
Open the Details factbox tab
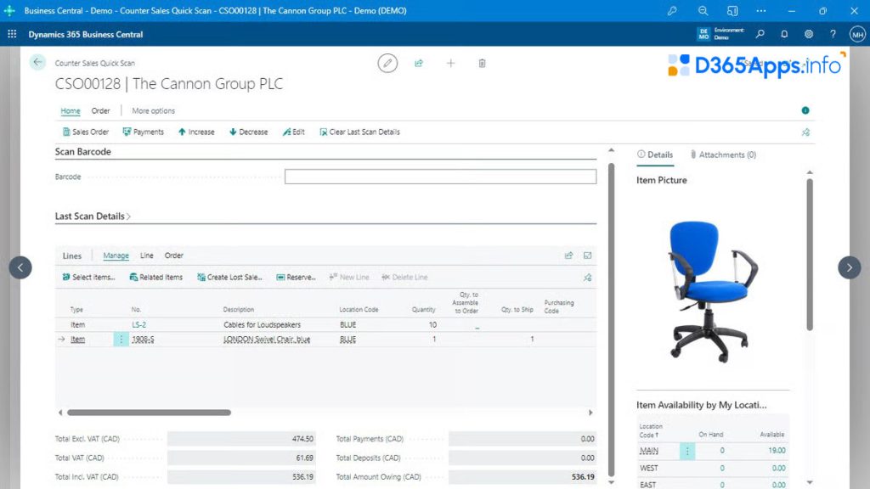pyautogui.click(x=655, y=155)
